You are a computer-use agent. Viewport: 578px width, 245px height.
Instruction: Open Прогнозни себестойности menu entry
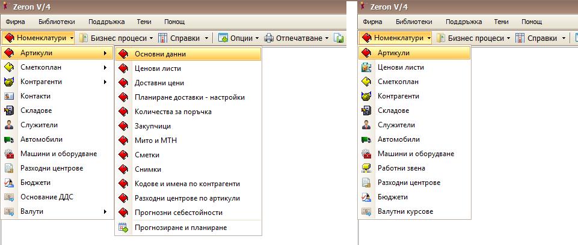179,213
